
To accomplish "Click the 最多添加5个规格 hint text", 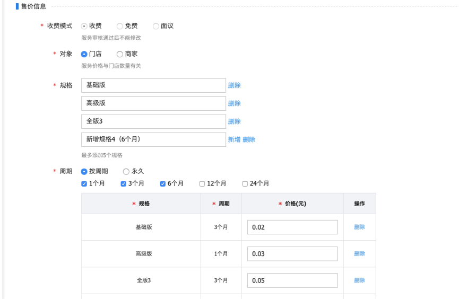I will click(102, 155).
